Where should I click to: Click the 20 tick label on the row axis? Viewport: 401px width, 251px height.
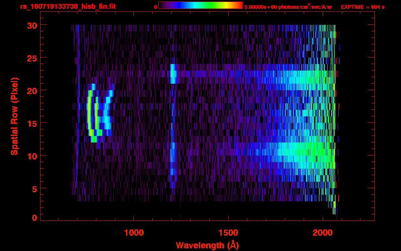point(31,91)
